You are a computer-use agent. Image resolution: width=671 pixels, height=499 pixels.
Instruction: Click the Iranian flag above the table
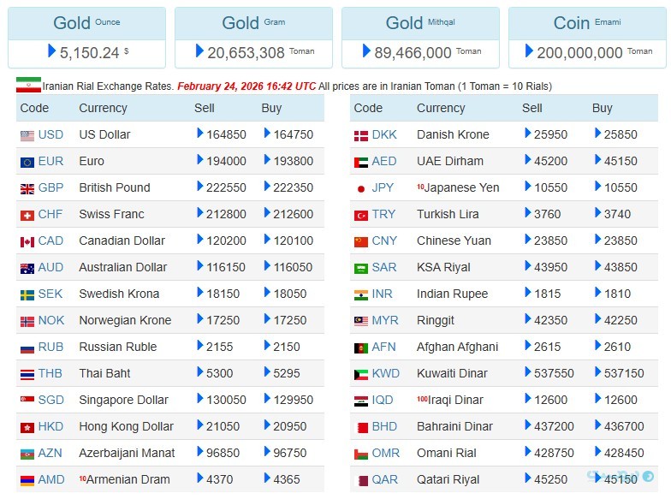(28, 86)
